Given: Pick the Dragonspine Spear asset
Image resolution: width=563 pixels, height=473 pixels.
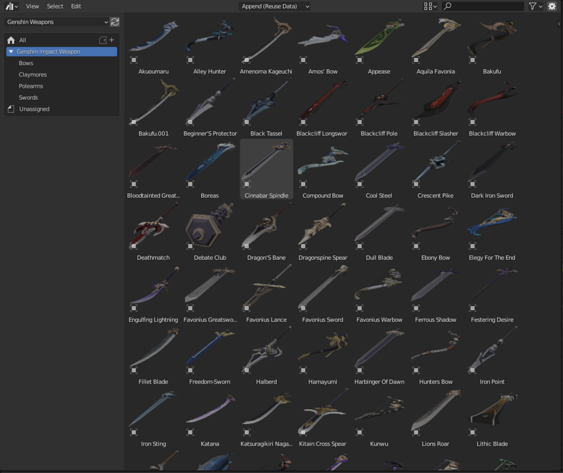Looking at the screenshot, I should (x=323, y=232).
